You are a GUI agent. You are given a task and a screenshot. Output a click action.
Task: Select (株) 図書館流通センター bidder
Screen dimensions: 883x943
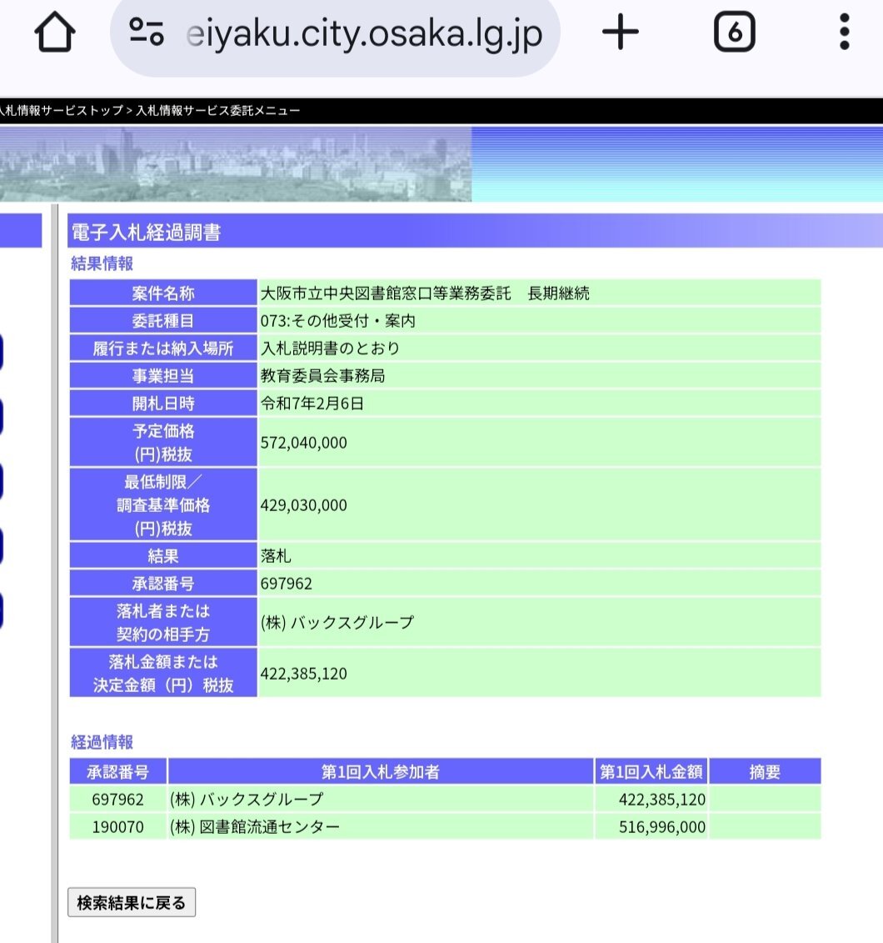255,827
